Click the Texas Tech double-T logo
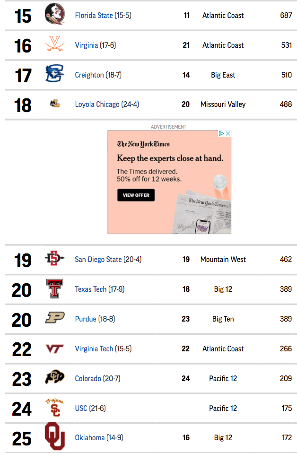Viewport: 297px width, 453px height. click(54, 288)
